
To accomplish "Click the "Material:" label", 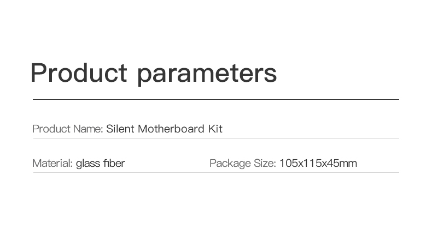I will 52,164.
